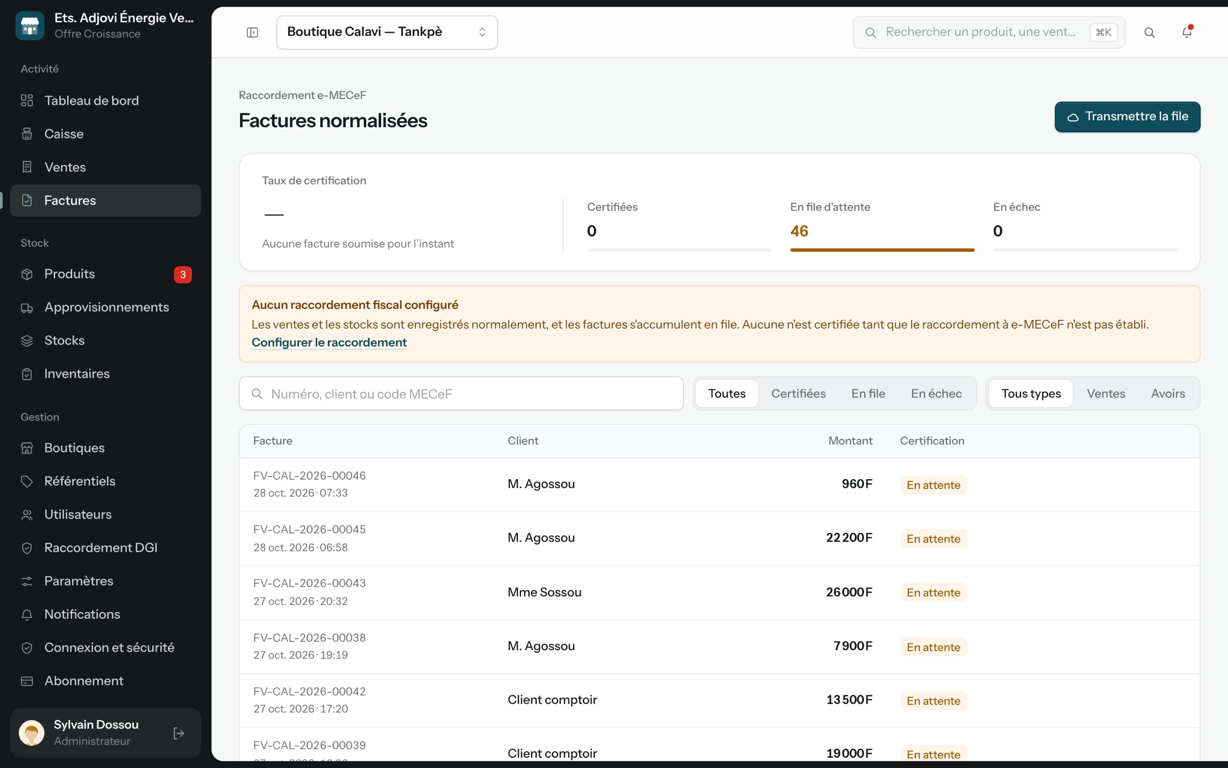
Task: Go to Produits with badge 3
Action: [x=105, y=274]
